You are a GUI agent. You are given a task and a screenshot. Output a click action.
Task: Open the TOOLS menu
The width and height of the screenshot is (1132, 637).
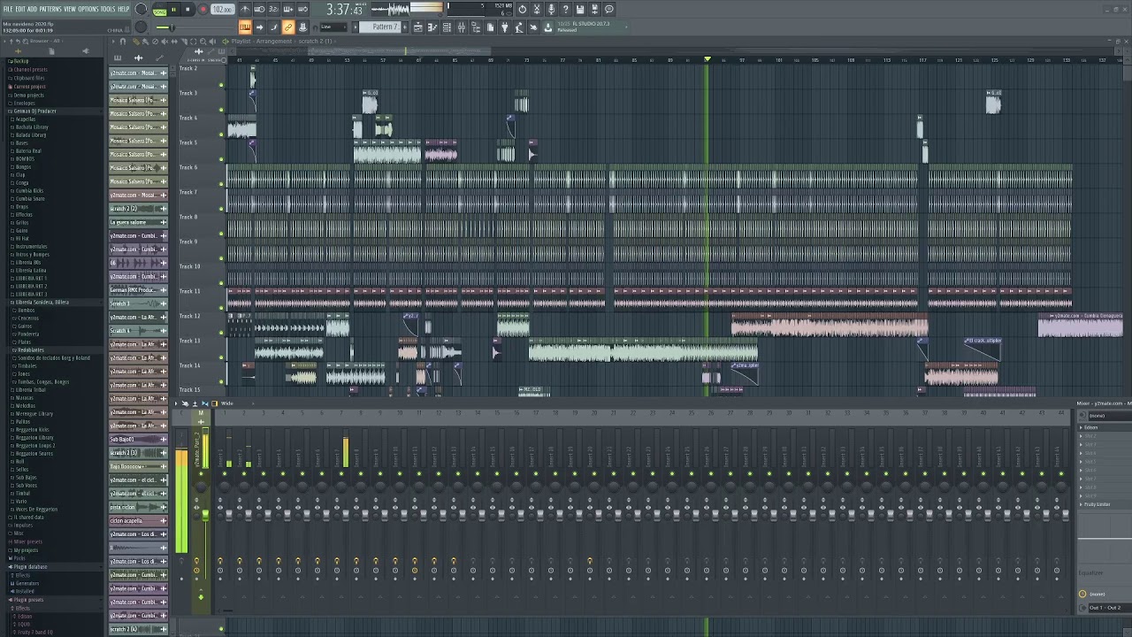click(x=108, y=9)
